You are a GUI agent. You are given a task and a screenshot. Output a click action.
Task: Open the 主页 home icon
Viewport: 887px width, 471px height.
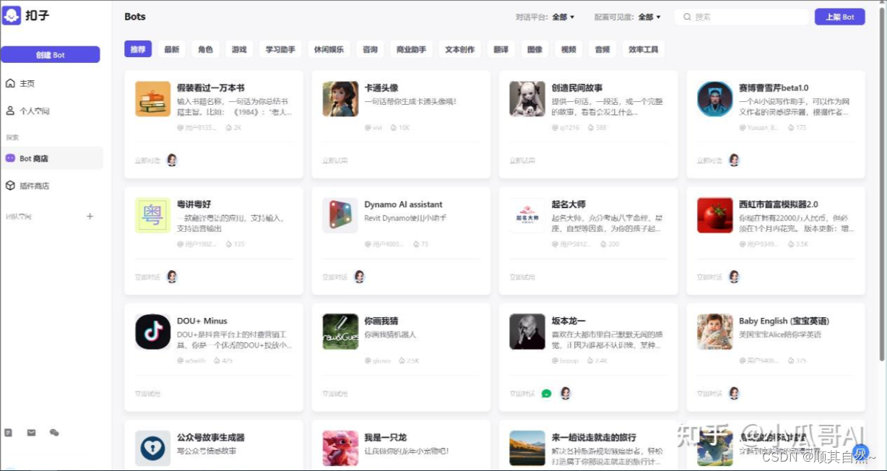10,83
